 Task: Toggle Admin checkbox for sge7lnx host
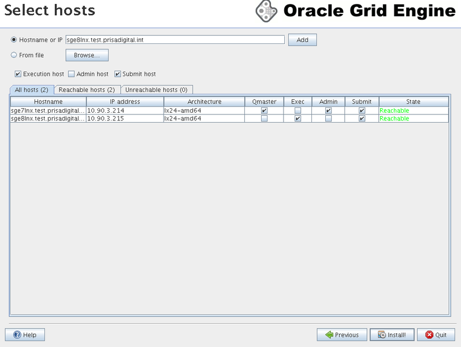pyautogui.click(x=328, y=110)
